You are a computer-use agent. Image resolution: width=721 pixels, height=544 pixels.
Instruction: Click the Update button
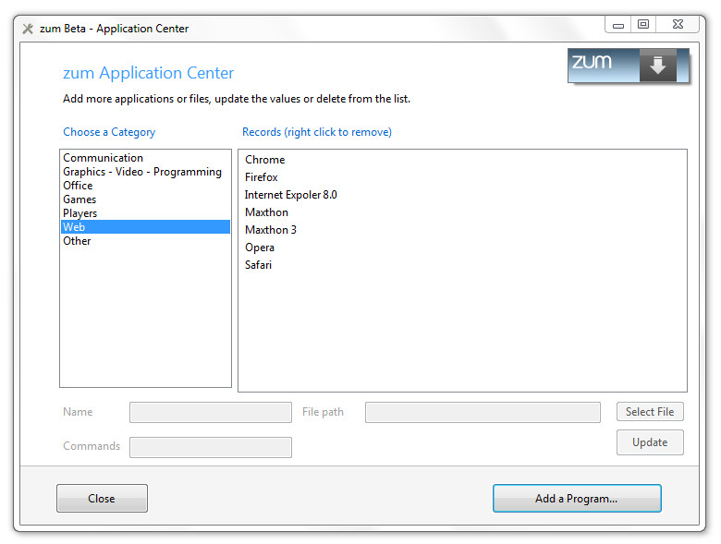coord(650,442)
